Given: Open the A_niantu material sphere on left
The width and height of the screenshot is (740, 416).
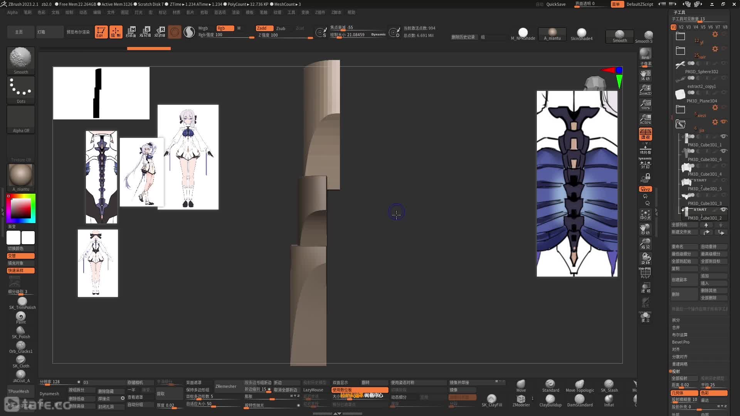Looking at the screenshot, I should [x=21, y=178].
